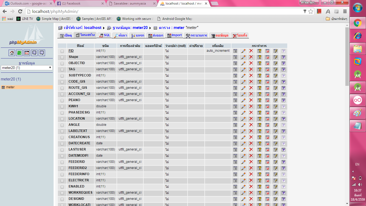This screenshot has width=366, height=206.
Task: Reload the page with browser refresh button
Action: pos(20,11)
